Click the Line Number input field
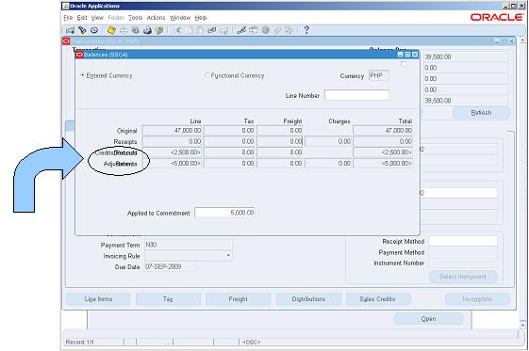 click(356, 95)
